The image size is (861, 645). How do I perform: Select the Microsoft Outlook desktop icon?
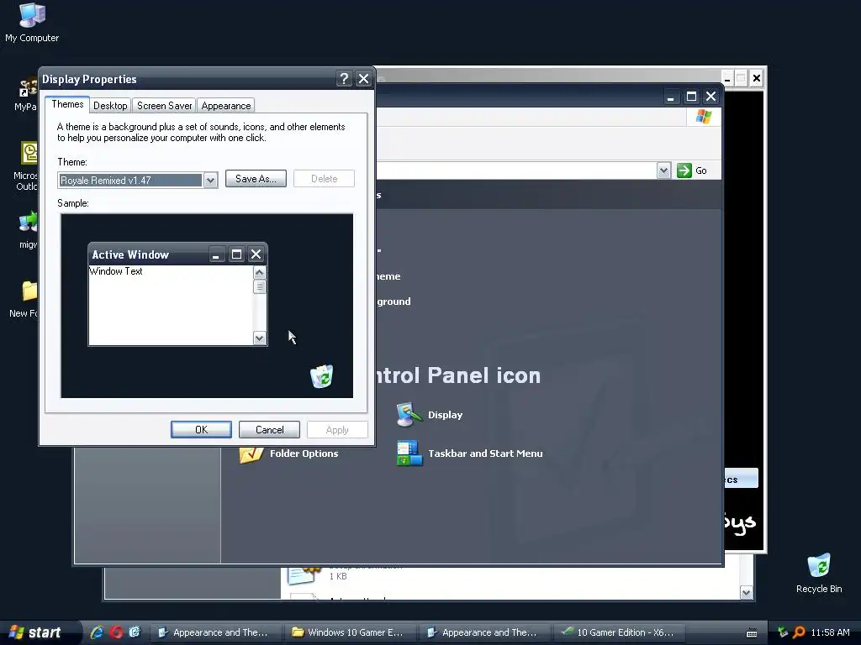(27, 166)
